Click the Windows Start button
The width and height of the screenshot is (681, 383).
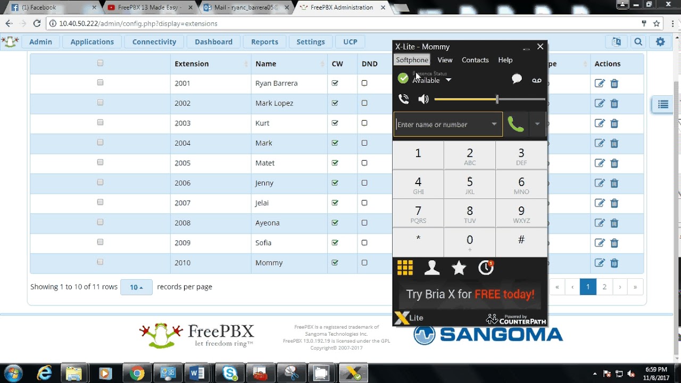[x=13, y=372]
